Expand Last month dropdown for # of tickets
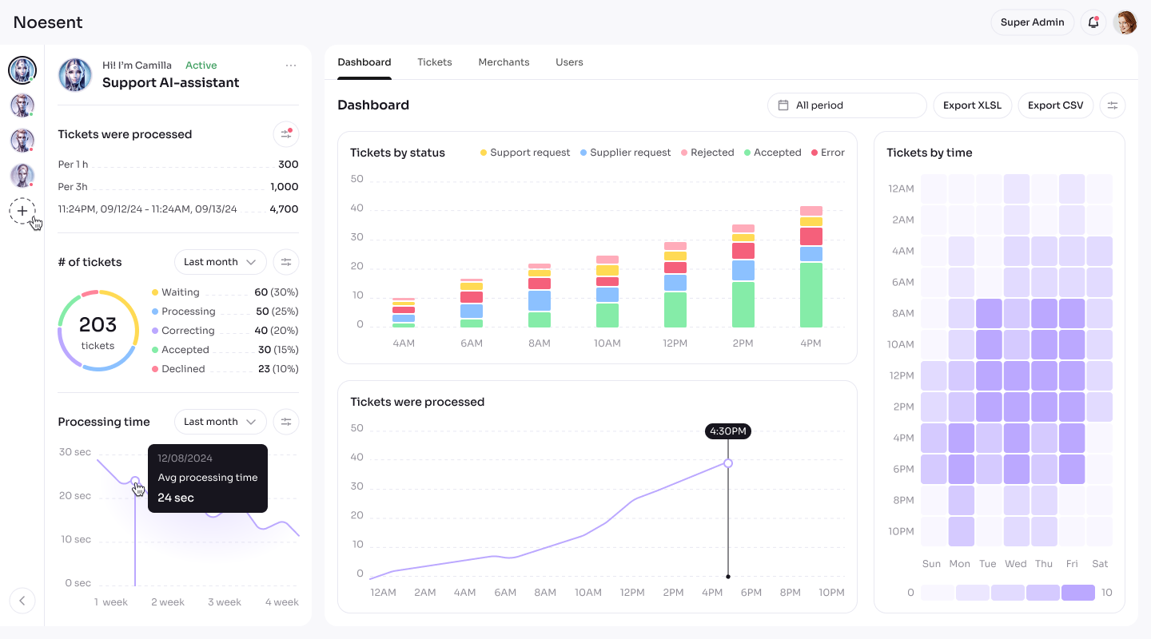The width and height of the screenshot is (1151, 639). (221, 262)
